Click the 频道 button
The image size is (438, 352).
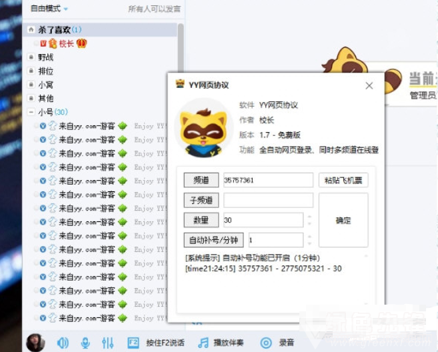(201, 180)
